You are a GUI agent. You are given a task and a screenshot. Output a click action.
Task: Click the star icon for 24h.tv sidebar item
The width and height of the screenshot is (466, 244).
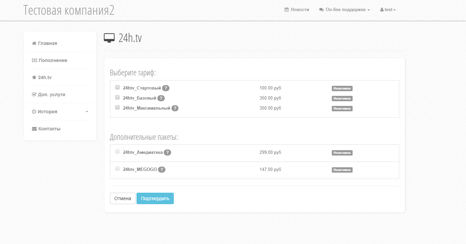(x=34, y=77)
